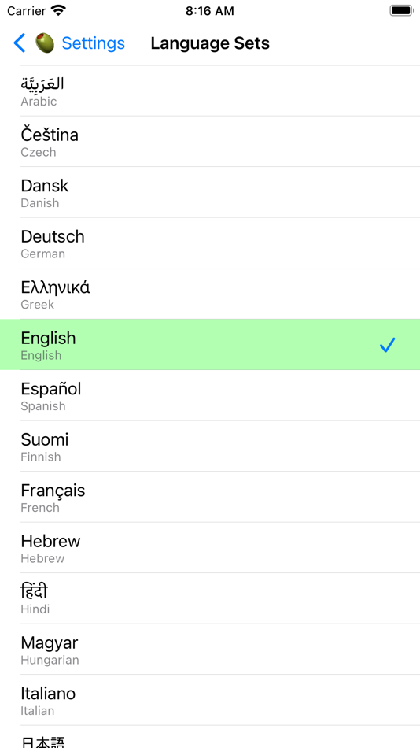
Task: Tap the battery icon in status bar
Action: coord(401,10)
